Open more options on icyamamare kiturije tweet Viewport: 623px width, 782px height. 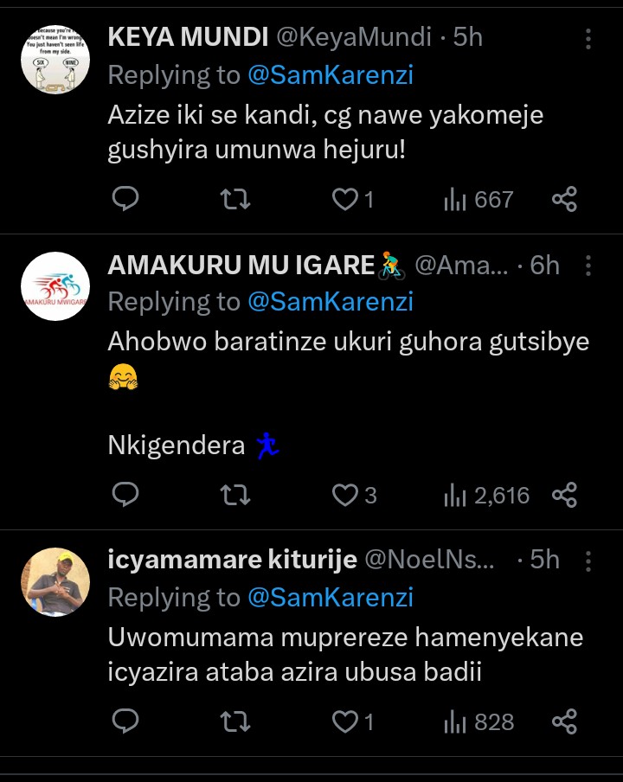click(x=588, y=561)
